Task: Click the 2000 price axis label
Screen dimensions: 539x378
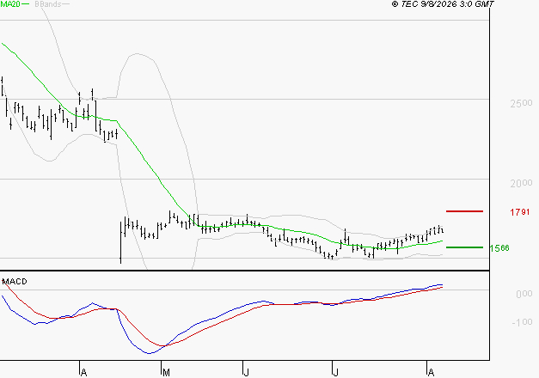Action: click(521, 183)
